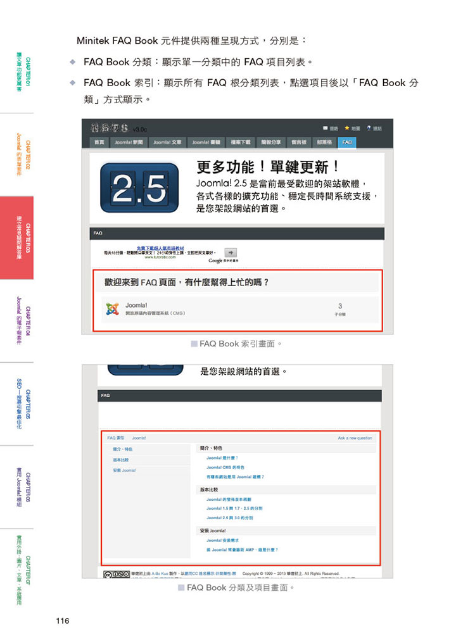The width and height of the screenshot is (475, 642).
Task: Click the A-Bo Kuo author link in footer
Action: point(160,574)
